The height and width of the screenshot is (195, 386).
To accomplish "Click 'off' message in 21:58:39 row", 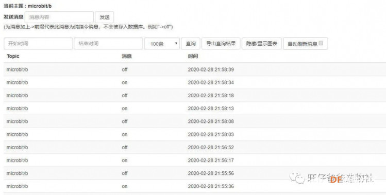I will 125,69.
